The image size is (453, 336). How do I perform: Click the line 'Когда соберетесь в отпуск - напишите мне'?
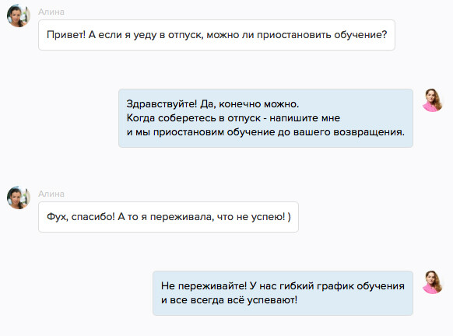point(234,118)
